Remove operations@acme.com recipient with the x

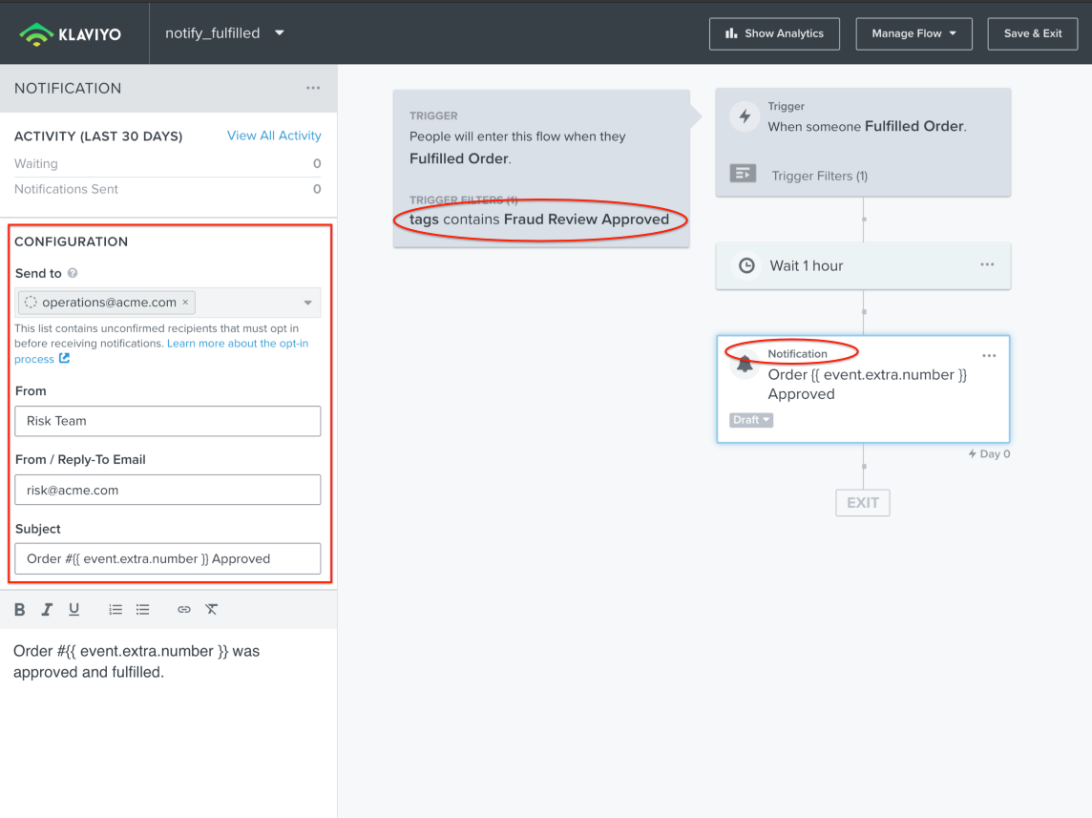pos(185,303)
